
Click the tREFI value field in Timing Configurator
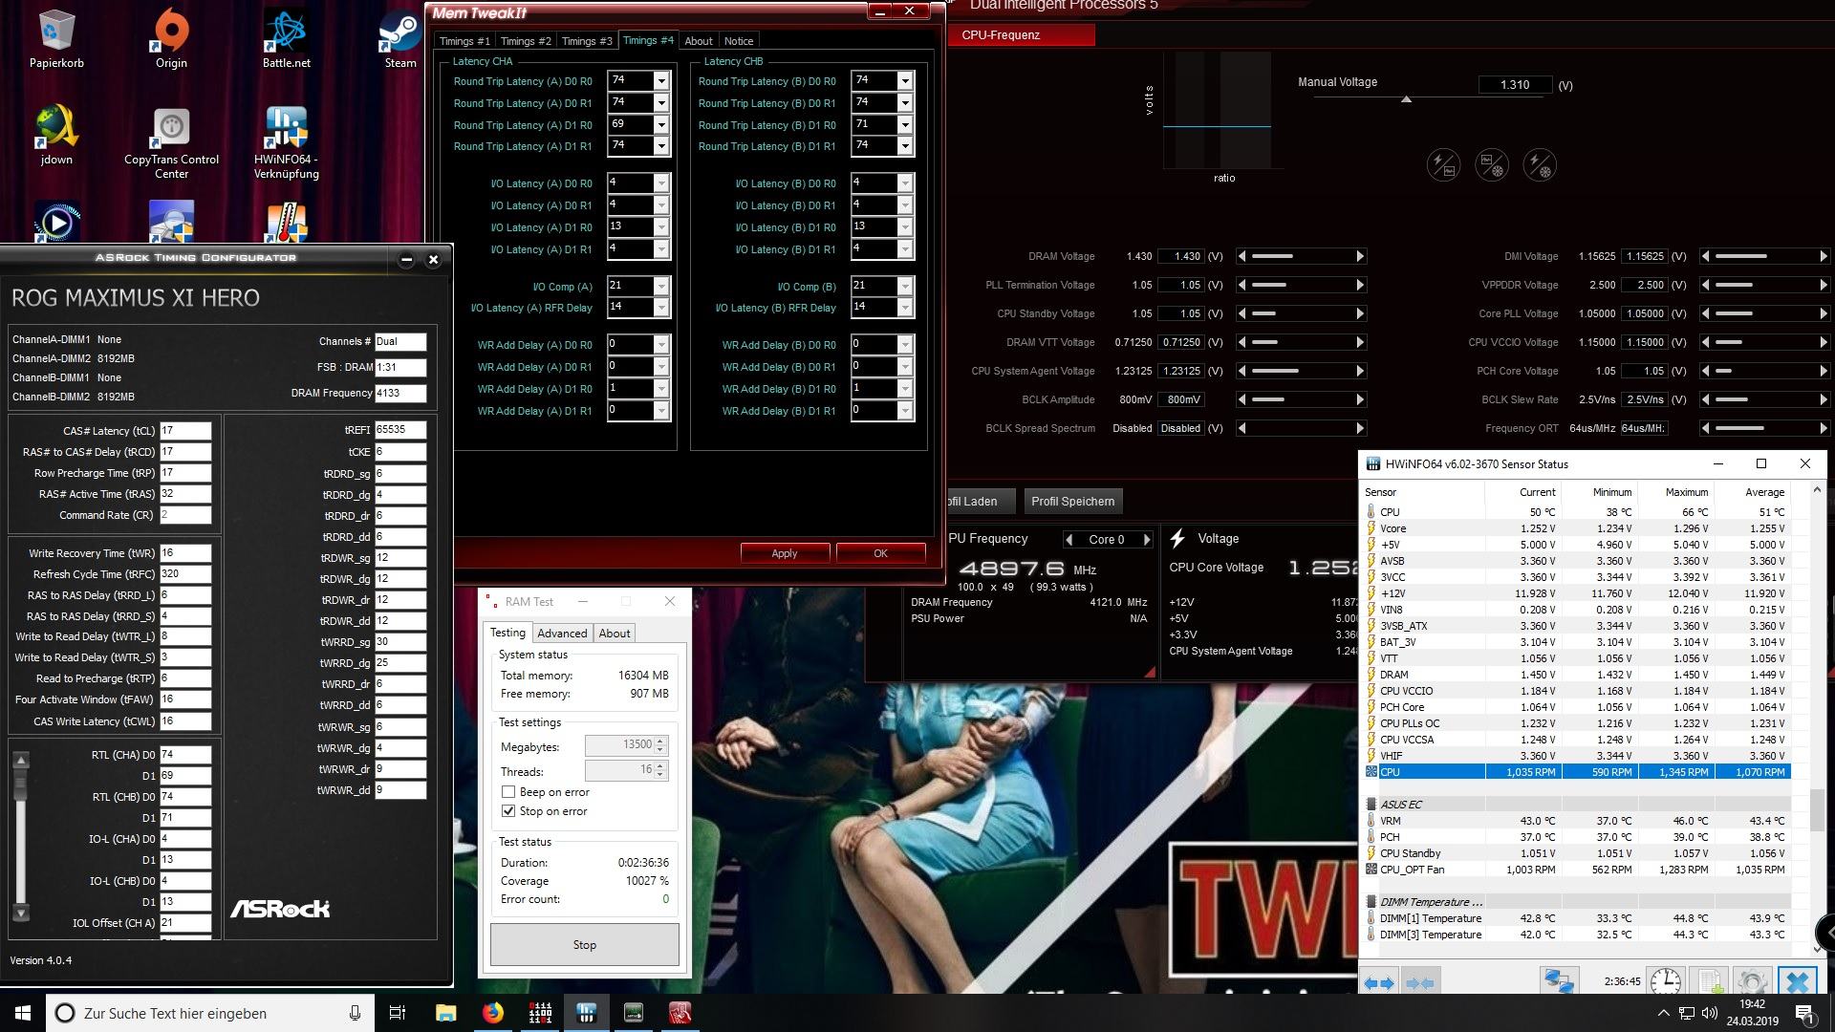point(400,431)
